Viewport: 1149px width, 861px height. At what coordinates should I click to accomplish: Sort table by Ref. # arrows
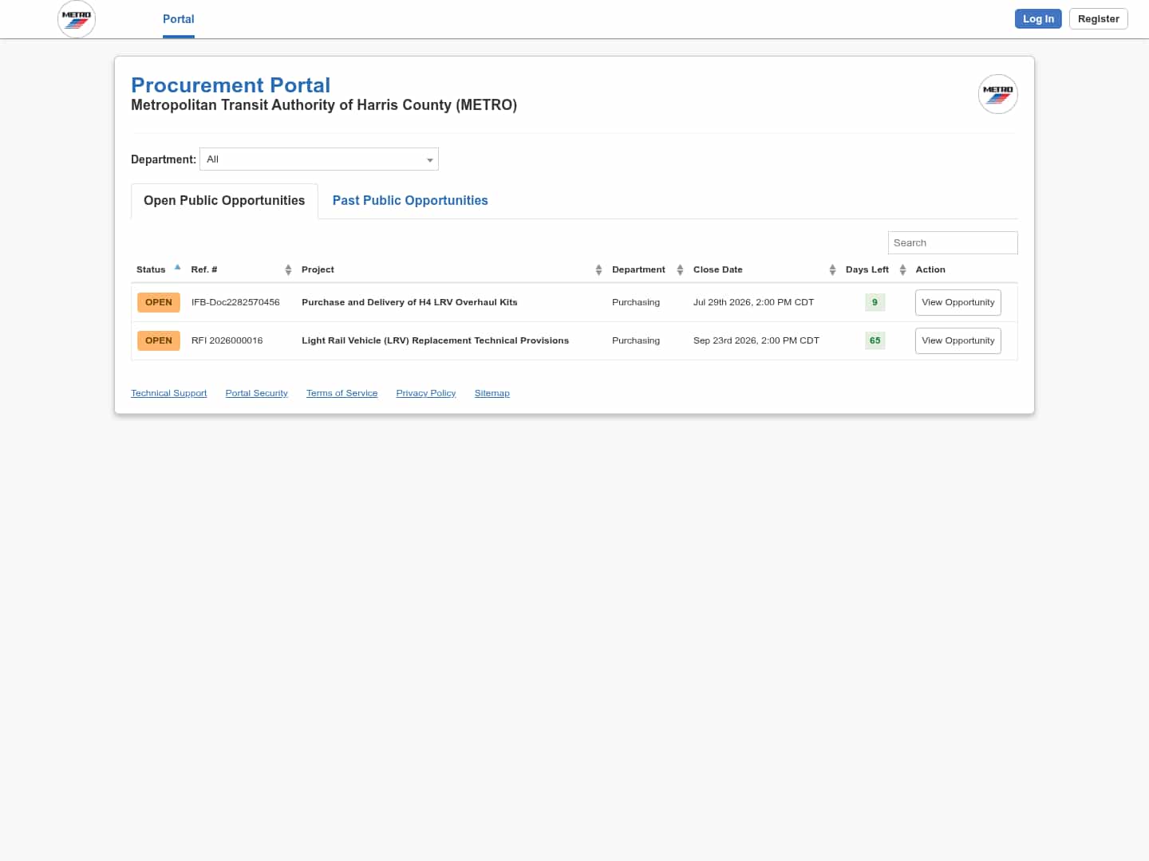click(x=288, y=270)
